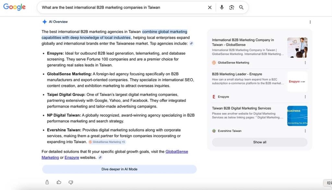Click the AI Overview sparkle icon

click(x=44, y=22)
